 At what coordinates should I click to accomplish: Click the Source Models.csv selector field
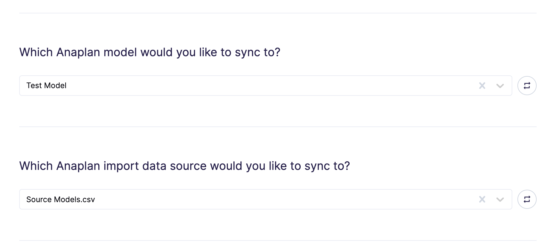coord(265,199)
